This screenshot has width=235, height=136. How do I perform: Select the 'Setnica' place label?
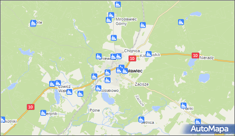pos(148,123)
